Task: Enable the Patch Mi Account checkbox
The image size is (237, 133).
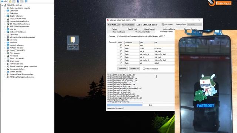Action: pyautogui.click(x=144, y=69)
